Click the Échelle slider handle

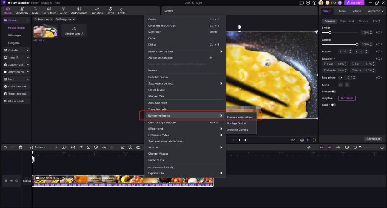tap(330, 33)
